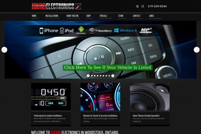Viewport: 201px width, 134px height.
Task: Open the car dashboard gauges thumbnail
Action: pyautogui.click(x=100, y=97)
